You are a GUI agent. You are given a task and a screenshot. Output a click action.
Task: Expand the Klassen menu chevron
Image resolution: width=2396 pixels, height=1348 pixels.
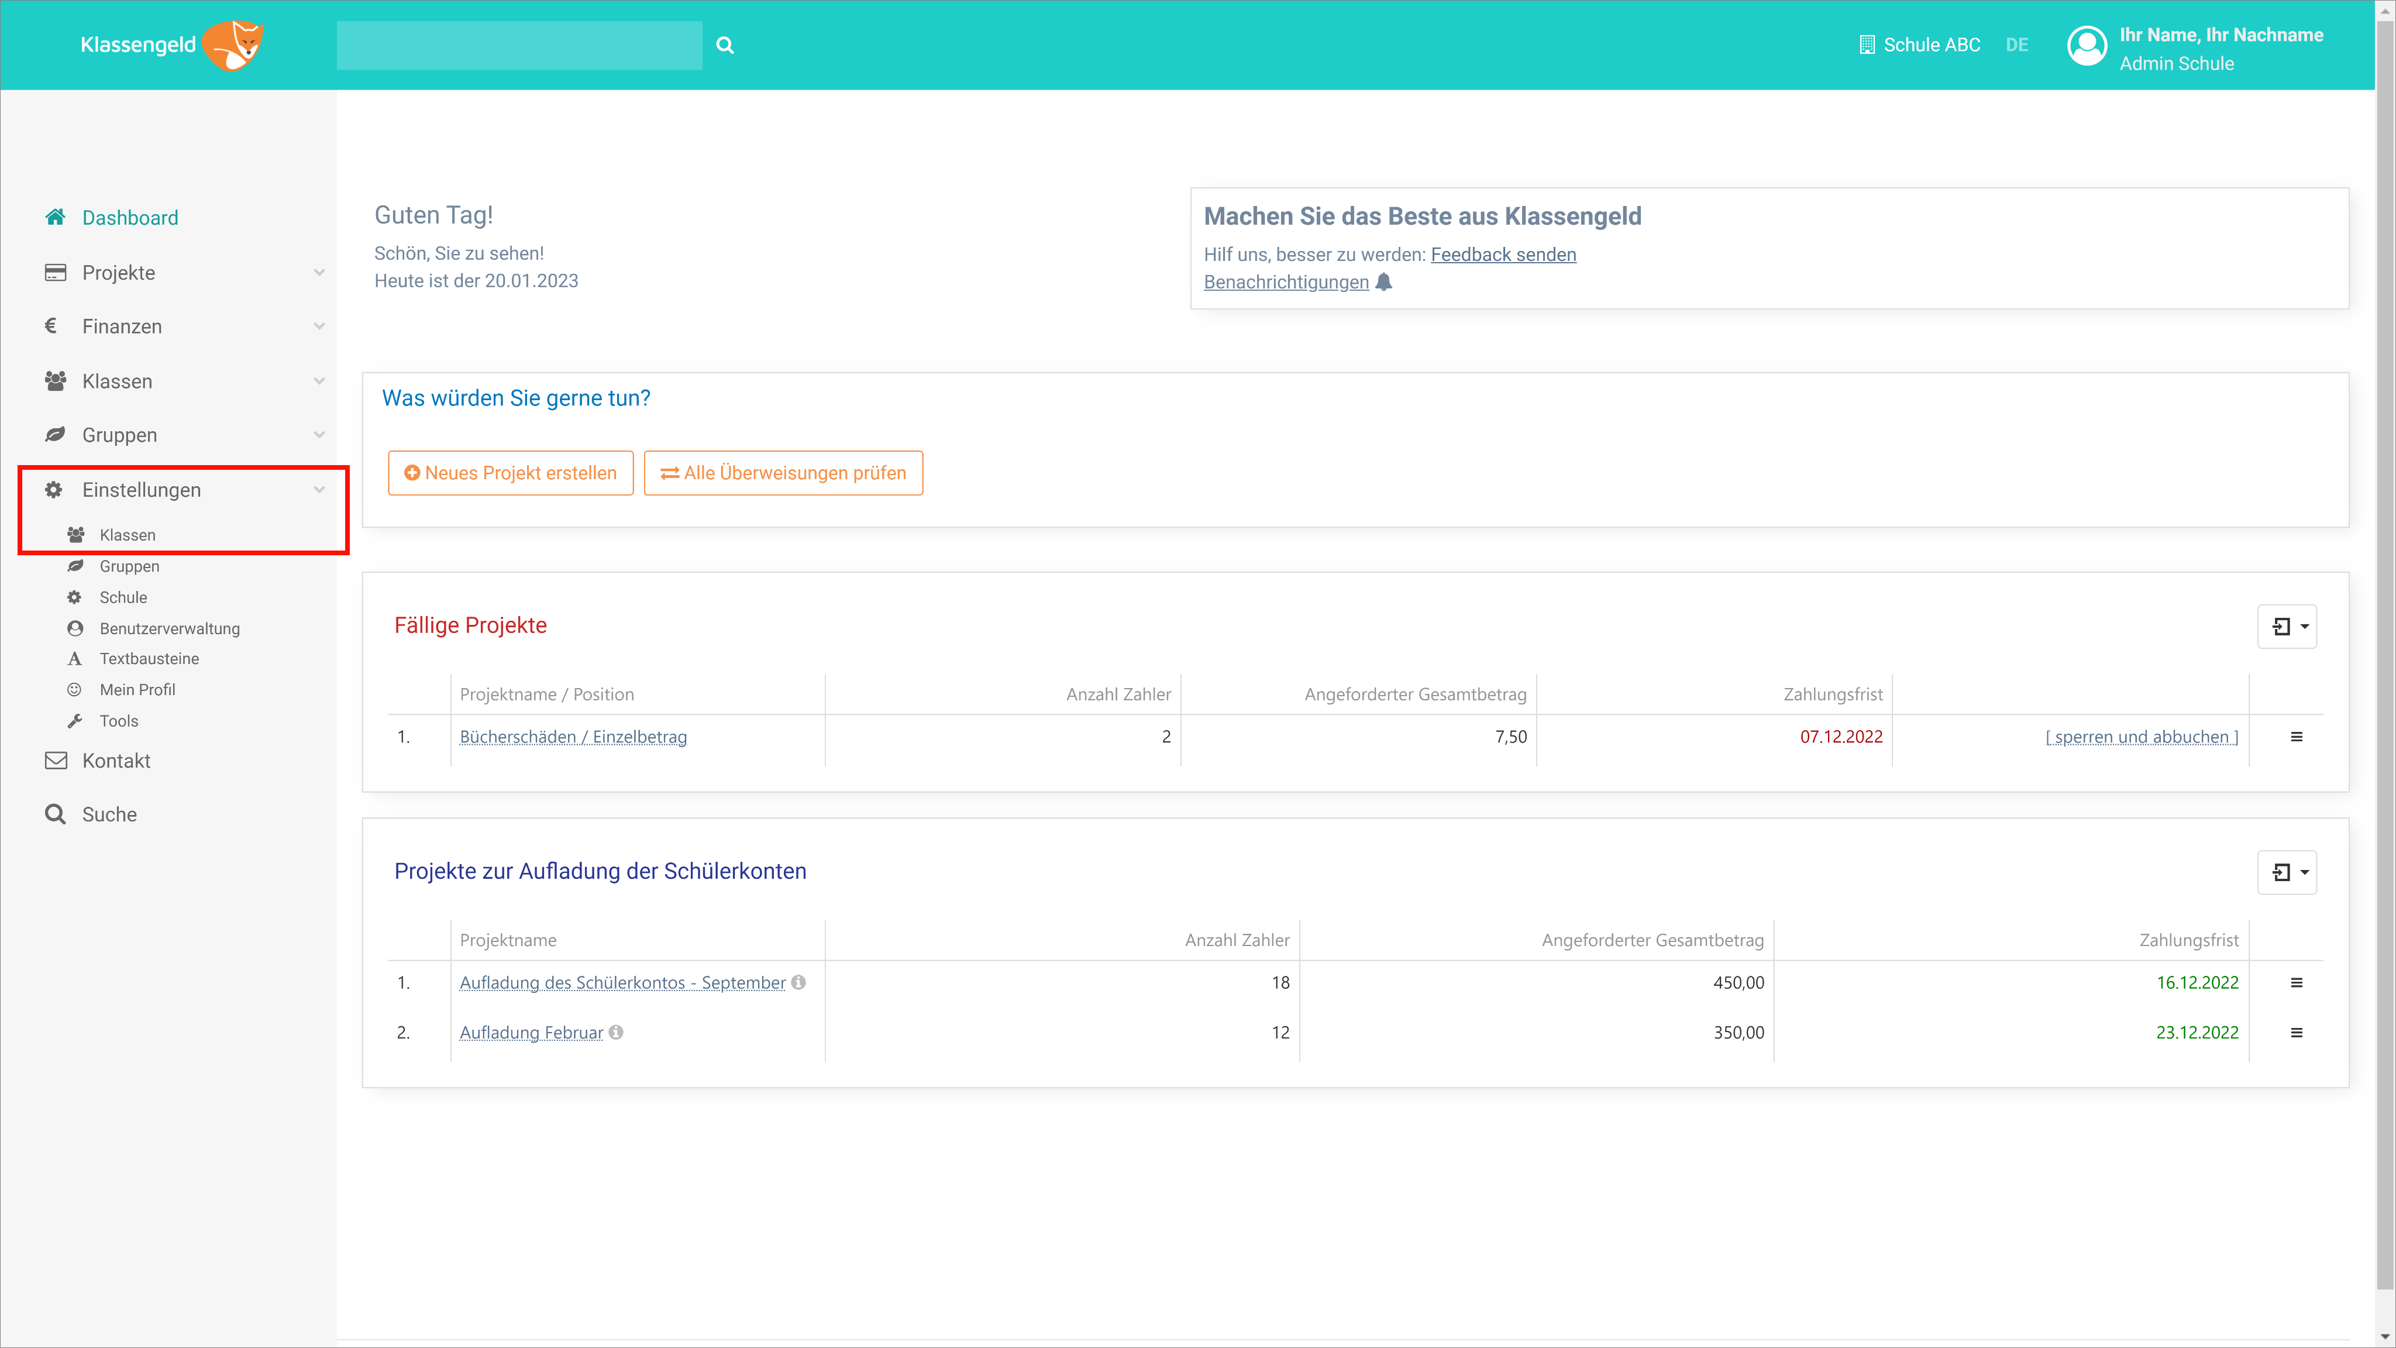click(x=319, y=380)
